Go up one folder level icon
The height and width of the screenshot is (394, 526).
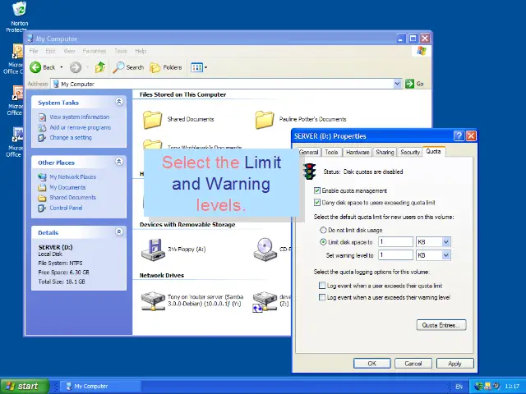pos(100,67)
